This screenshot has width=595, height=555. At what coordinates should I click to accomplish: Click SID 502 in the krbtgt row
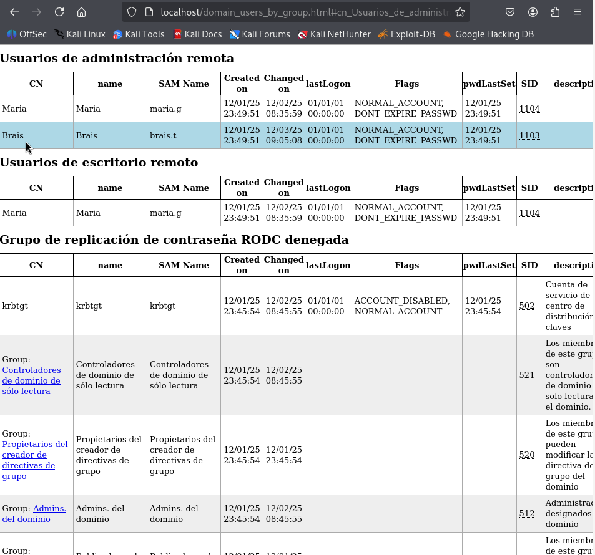pos(527,306)
